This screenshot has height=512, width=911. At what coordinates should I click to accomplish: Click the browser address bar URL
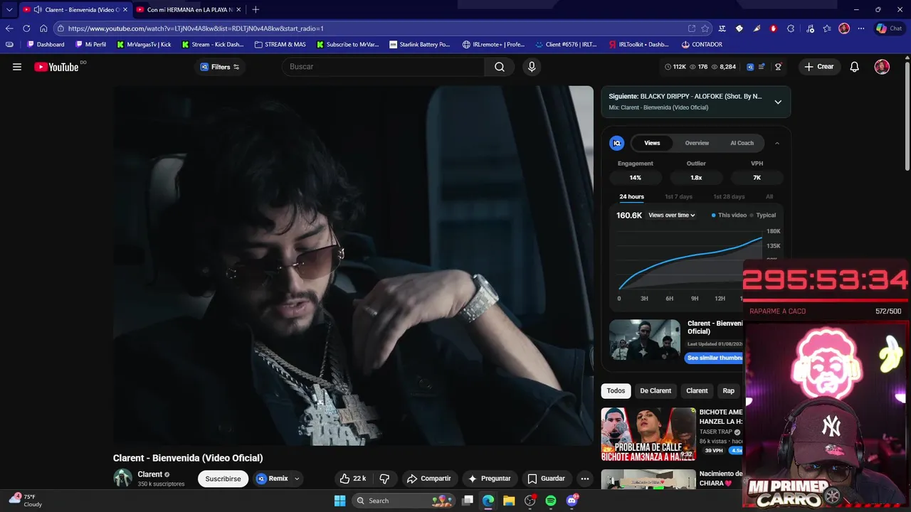pos(196,28)
